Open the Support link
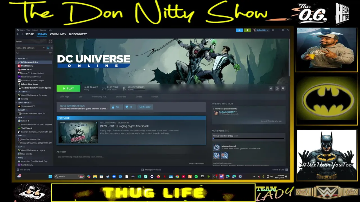 (x=155, y=97)
